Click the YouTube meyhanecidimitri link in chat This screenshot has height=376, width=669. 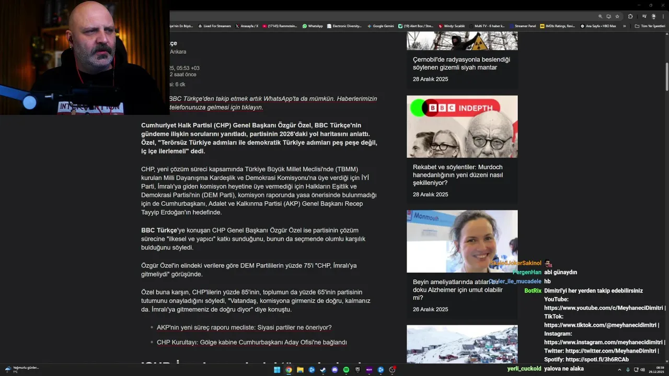pos(604,308)
